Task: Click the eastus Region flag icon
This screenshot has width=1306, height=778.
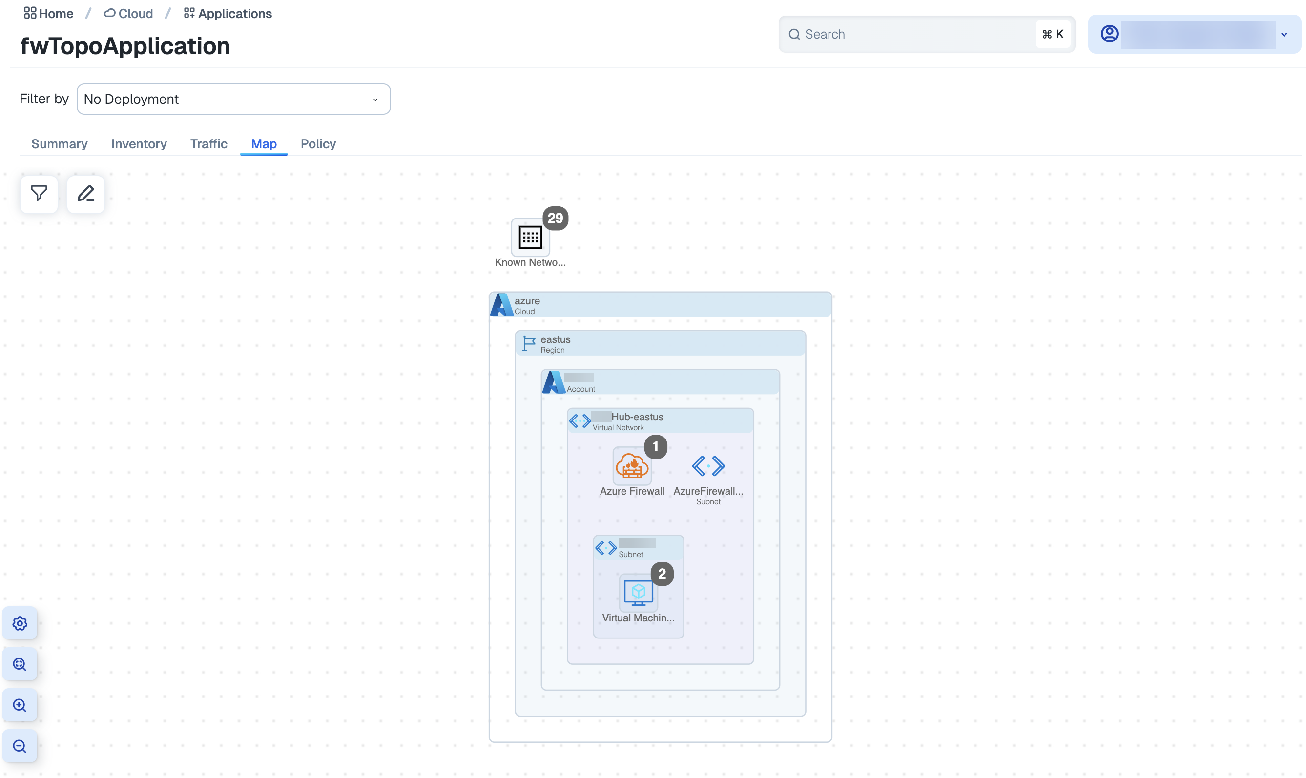Action: pos(528,343)
